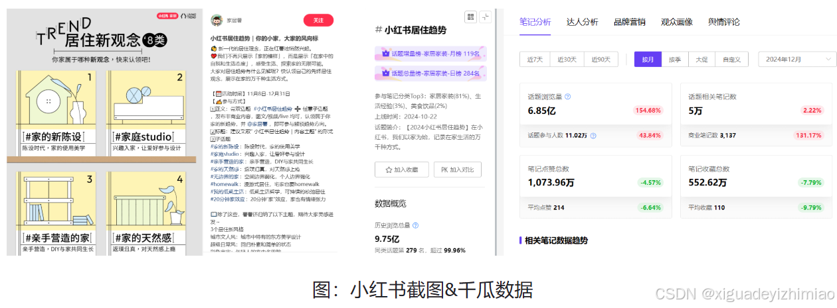837x308 pixels.
Task: Open the 观众画像 tab
Action: pos(676,22)
